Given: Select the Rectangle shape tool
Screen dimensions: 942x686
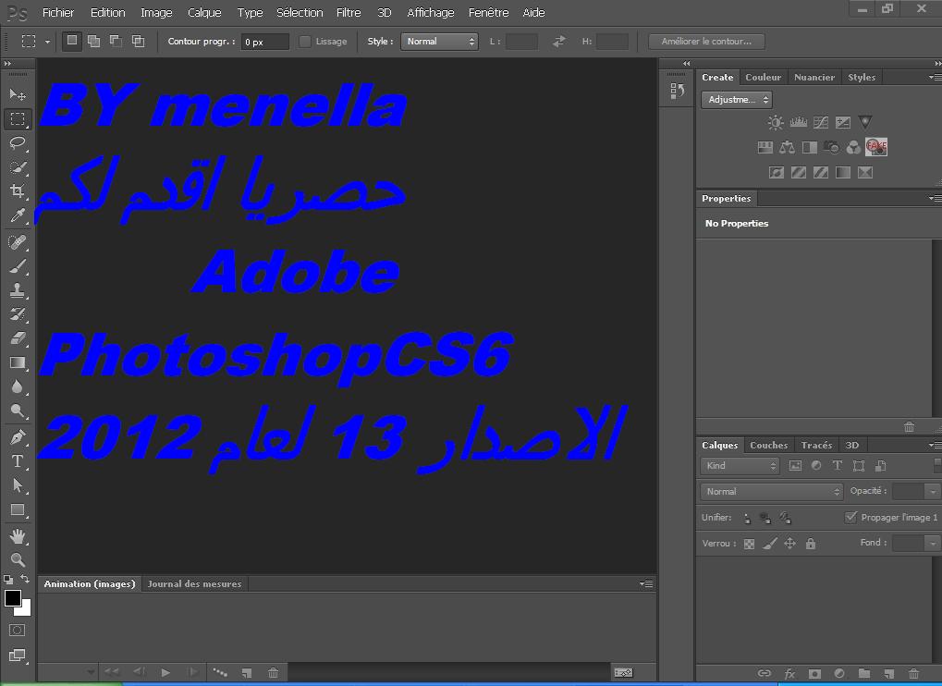Looking at the screenshot, I should [18, 510].
